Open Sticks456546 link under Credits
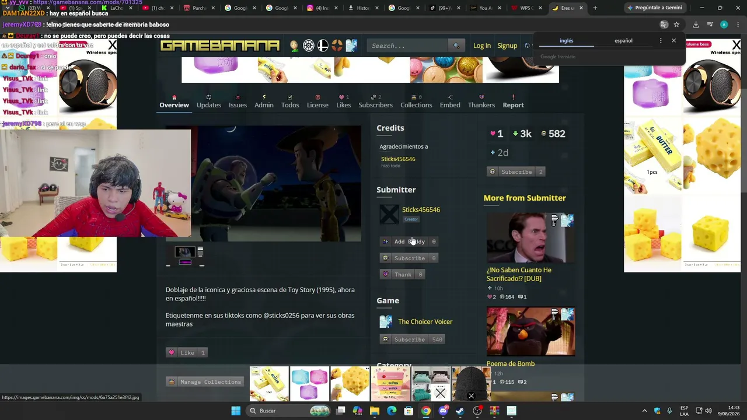This screenshot has width=747, height=420. [x=398, y=159]
